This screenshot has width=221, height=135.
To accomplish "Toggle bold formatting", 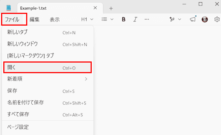I will pyautogui.click(x=123, y=19).
